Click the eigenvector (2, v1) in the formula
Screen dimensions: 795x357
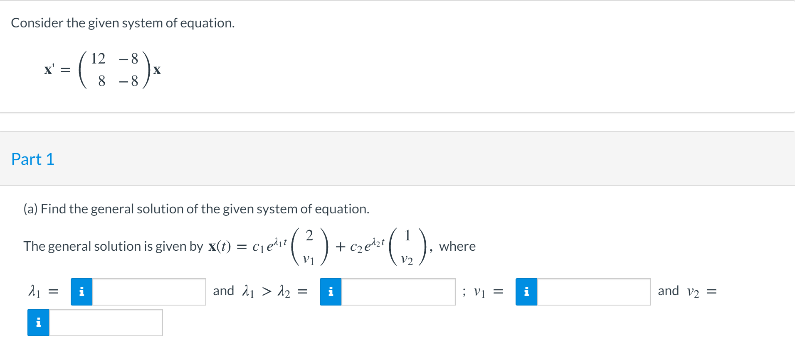coord(309,246)
